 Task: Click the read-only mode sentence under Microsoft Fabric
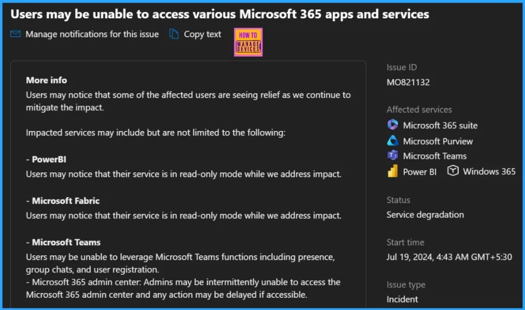pos(184,215)
